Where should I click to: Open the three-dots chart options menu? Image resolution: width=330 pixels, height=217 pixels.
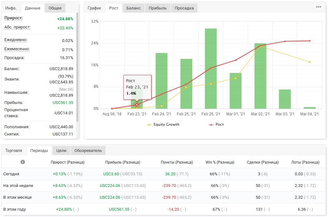click(x=318, y=7)
